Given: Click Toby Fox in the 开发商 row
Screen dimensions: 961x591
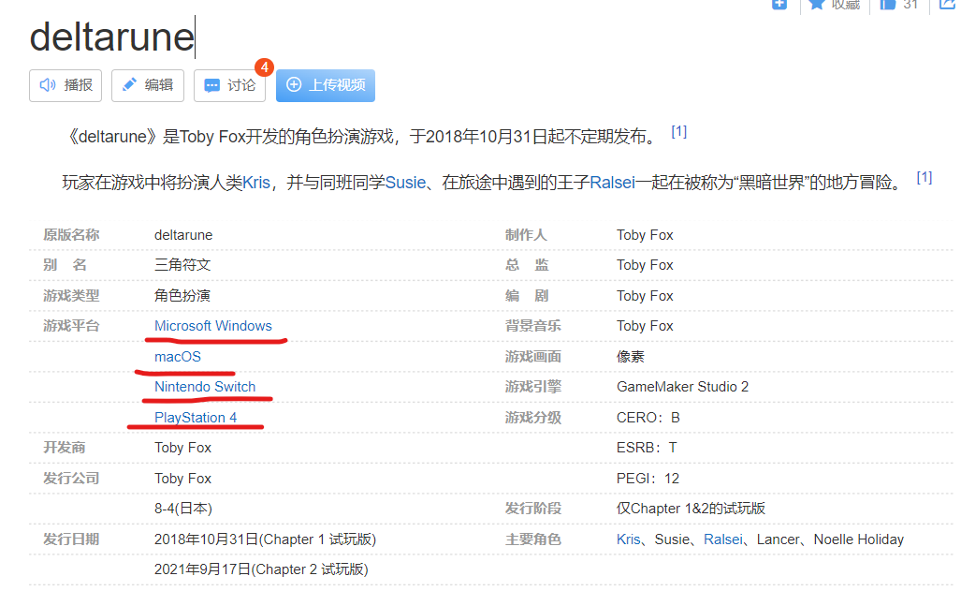Looking at the screenshot, I should (182, 448).
